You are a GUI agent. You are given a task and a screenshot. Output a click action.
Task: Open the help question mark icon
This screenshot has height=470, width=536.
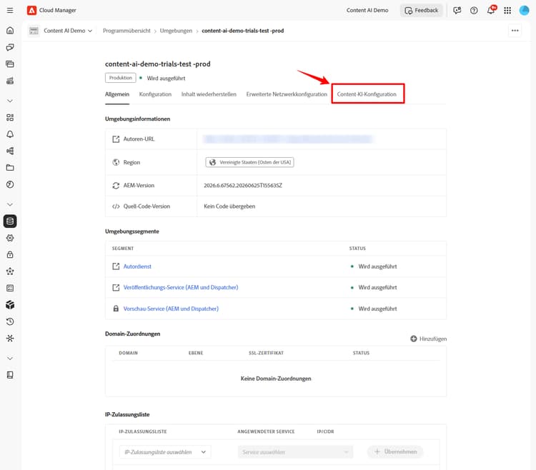[x=474, y=10]
